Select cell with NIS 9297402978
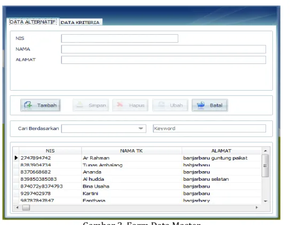 (x=50, y=194)
